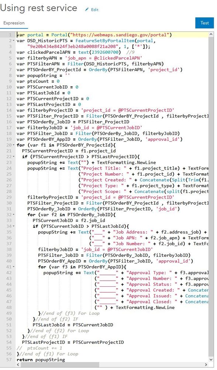Place cursor on return popupString line
This screenshot has width=217, height=370.
[41, 360]
